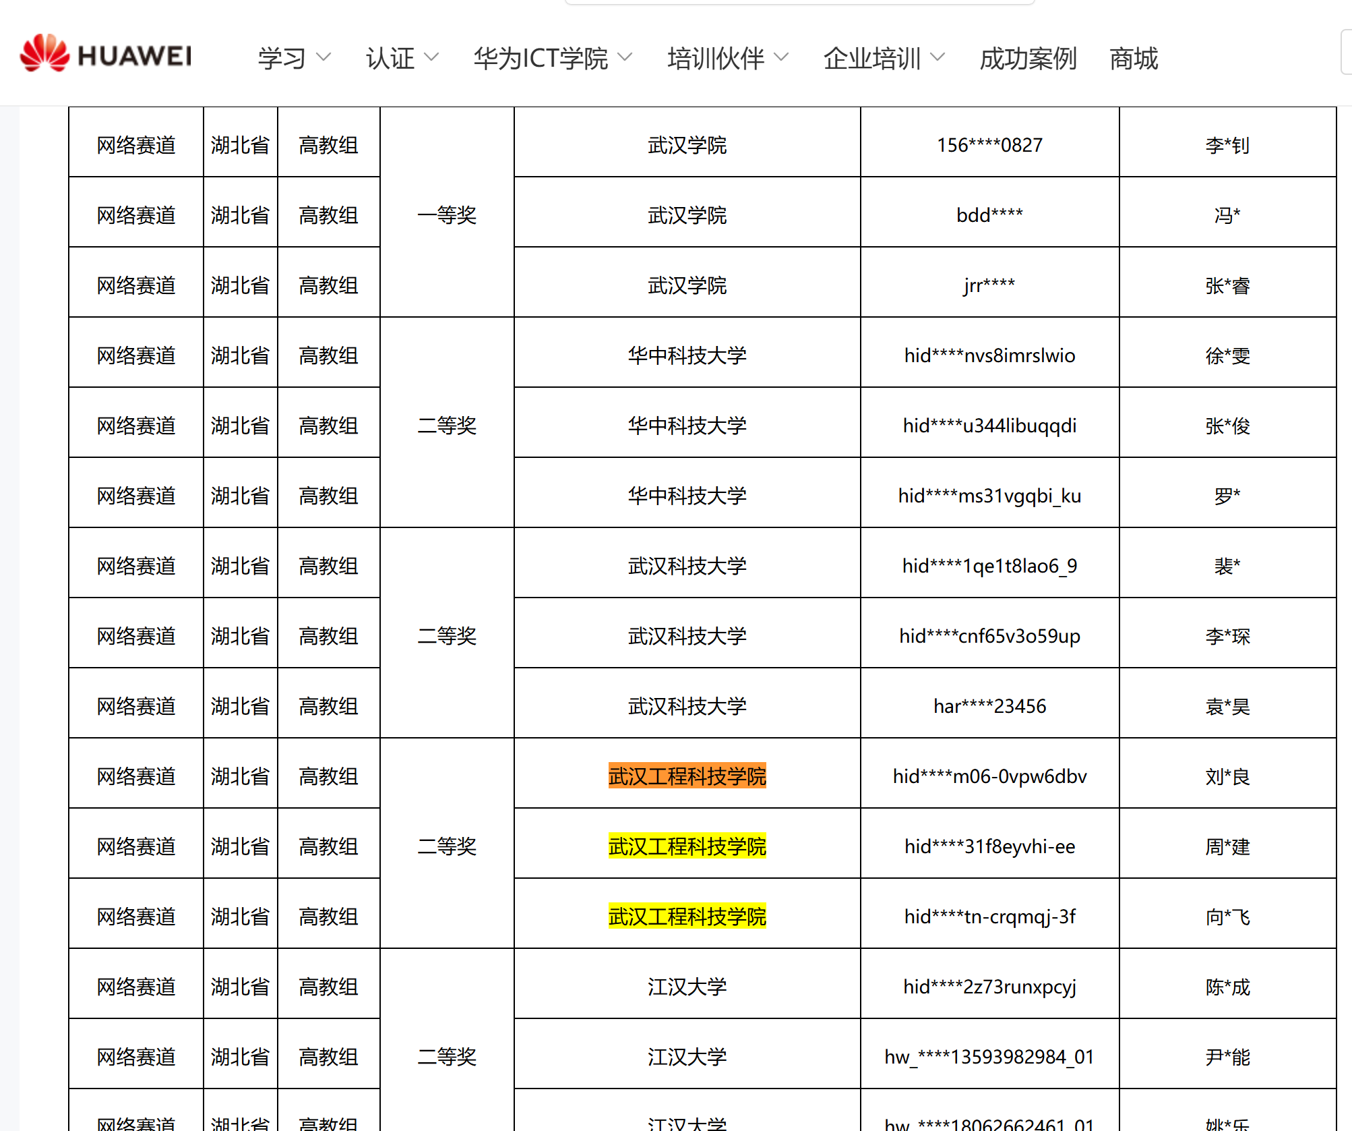Go to the 商城 menu item
This screenshot has width=1352, height=1131.
[x=1133, y=59]
